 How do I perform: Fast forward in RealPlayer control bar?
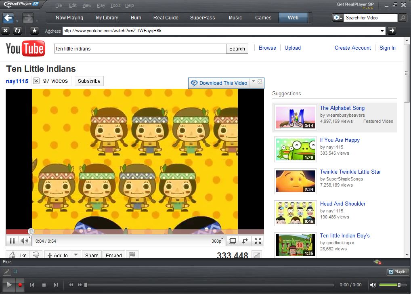80,285
